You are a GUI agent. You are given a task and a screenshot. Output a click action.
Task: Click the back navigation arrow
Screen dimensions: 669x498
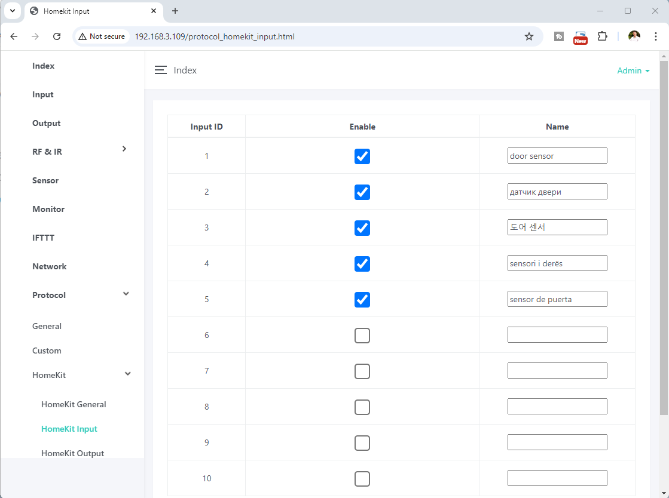14,36
